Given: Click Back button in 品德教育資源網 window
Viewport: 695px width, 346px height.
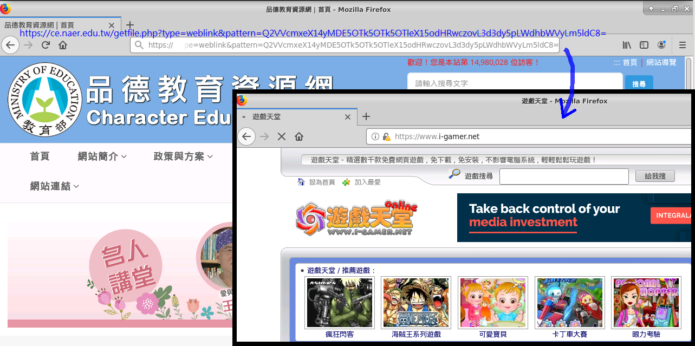Looking at the screenshot, I should tap(10, 45).
